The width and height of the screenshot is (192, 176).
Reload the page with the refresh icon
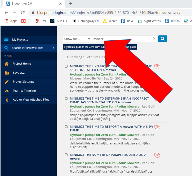coord(23,13)
